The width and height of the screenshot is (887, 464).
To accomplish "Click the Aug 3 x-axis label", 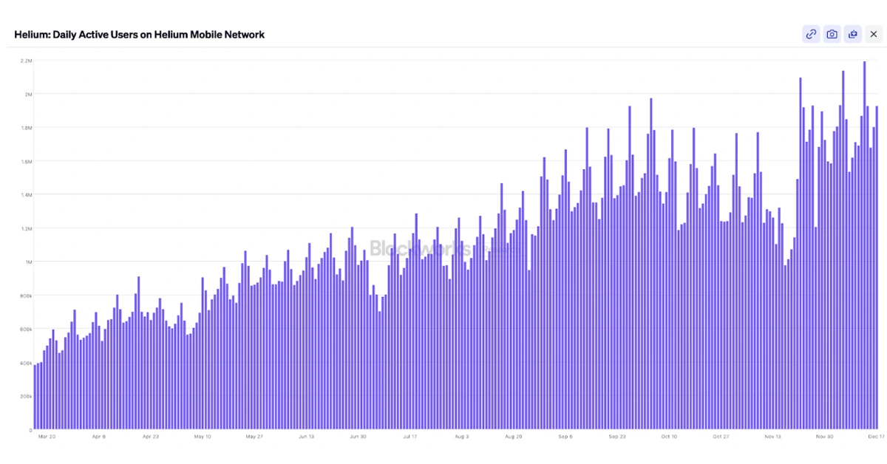I will tap(462, 437).
